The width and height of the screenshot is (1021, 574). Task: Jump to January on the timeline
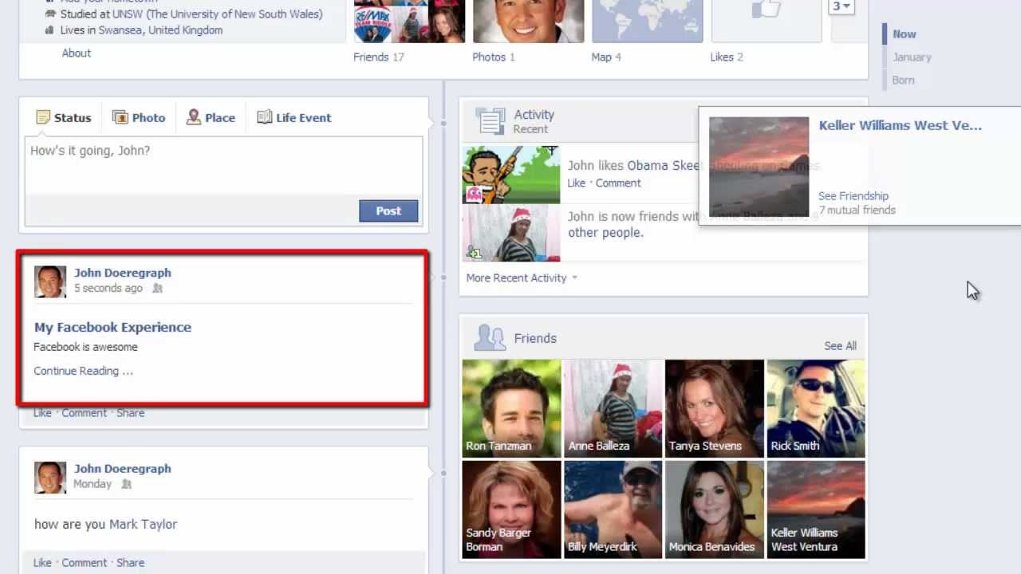point(912,57)
